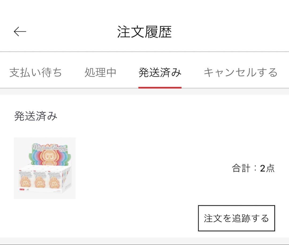Click the gray divider above the order card
The width and height of the screenshot is (289, 245).
pyautogui.click(x=144, y=91)
